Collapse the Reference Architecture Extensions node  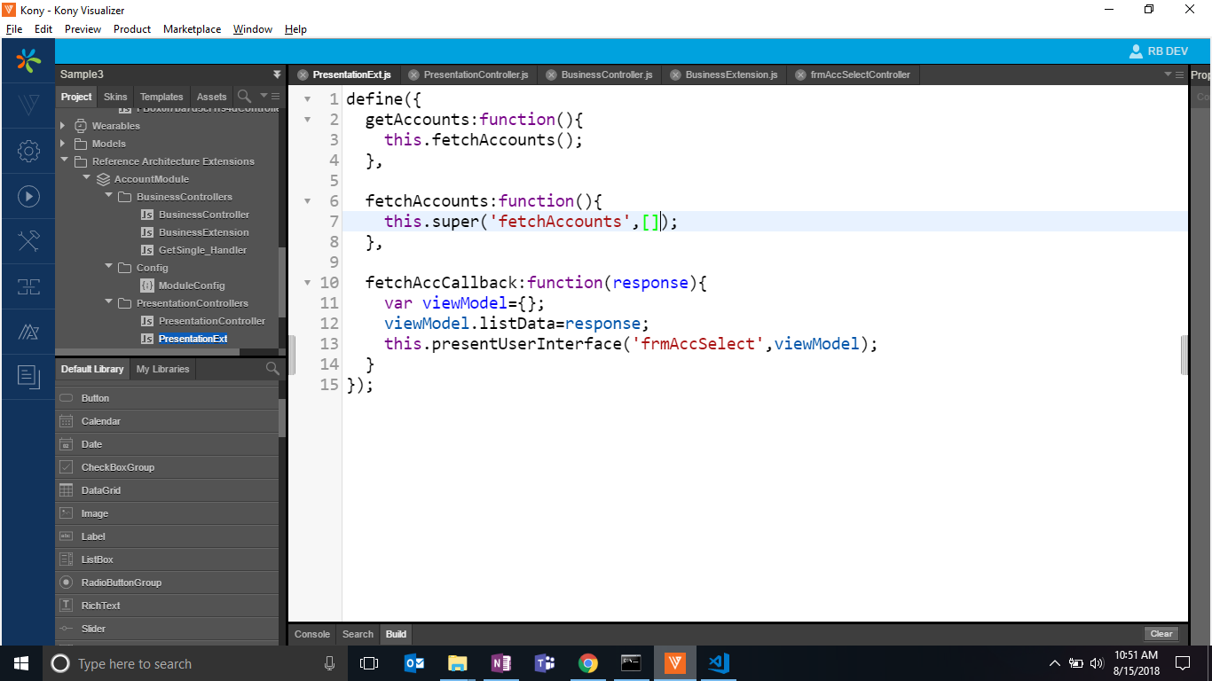(x=64, y=161)
